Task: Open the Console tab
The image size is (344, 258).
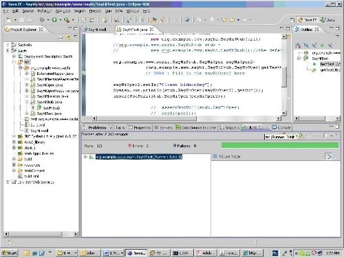Action: pos(281,127)
